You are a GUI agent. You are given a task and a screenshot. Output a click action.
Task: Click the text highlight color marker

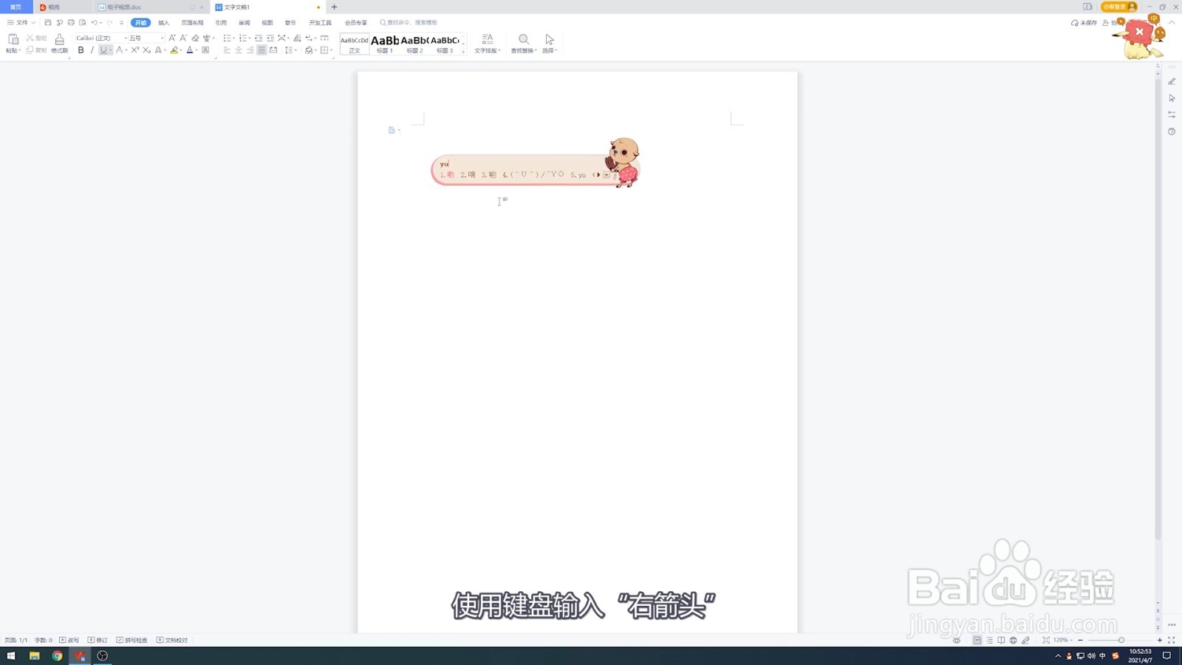coord(174,50)
